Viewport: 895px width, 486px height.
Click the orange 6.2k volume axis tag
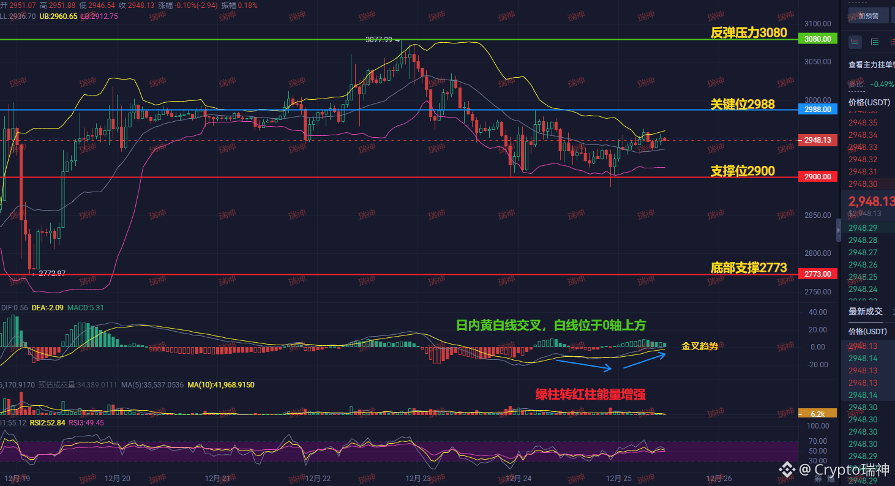tap(818, 414)
